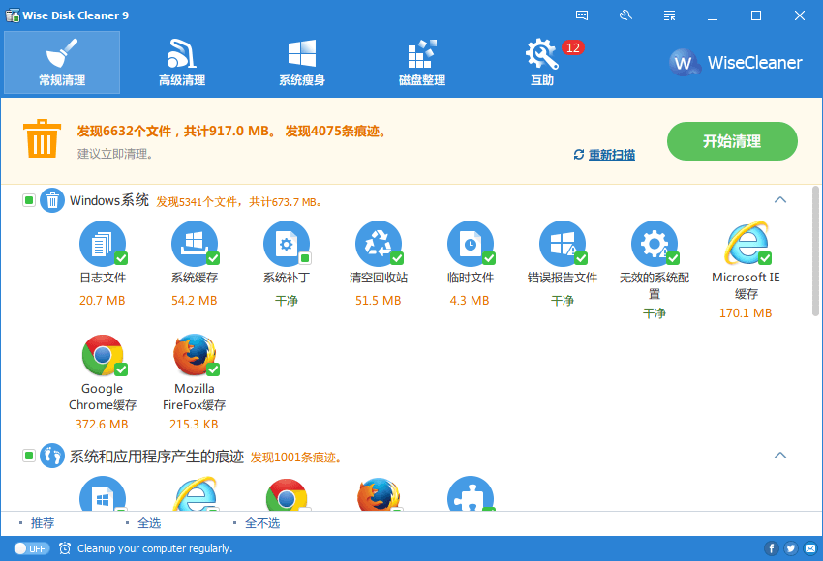The height and width of the screenshot is (561, 823).
Task: Click the 发现1001条痕迹 summary text
Action: 296,458
